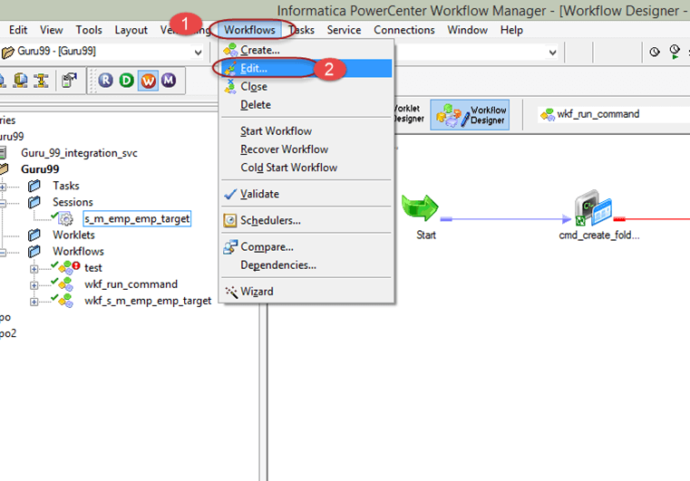Image resolution: width=690 pixels, height=481 pixels.
Task: Click the s_m_emp_emp_target session gear icon
Action: coord(65,218)
